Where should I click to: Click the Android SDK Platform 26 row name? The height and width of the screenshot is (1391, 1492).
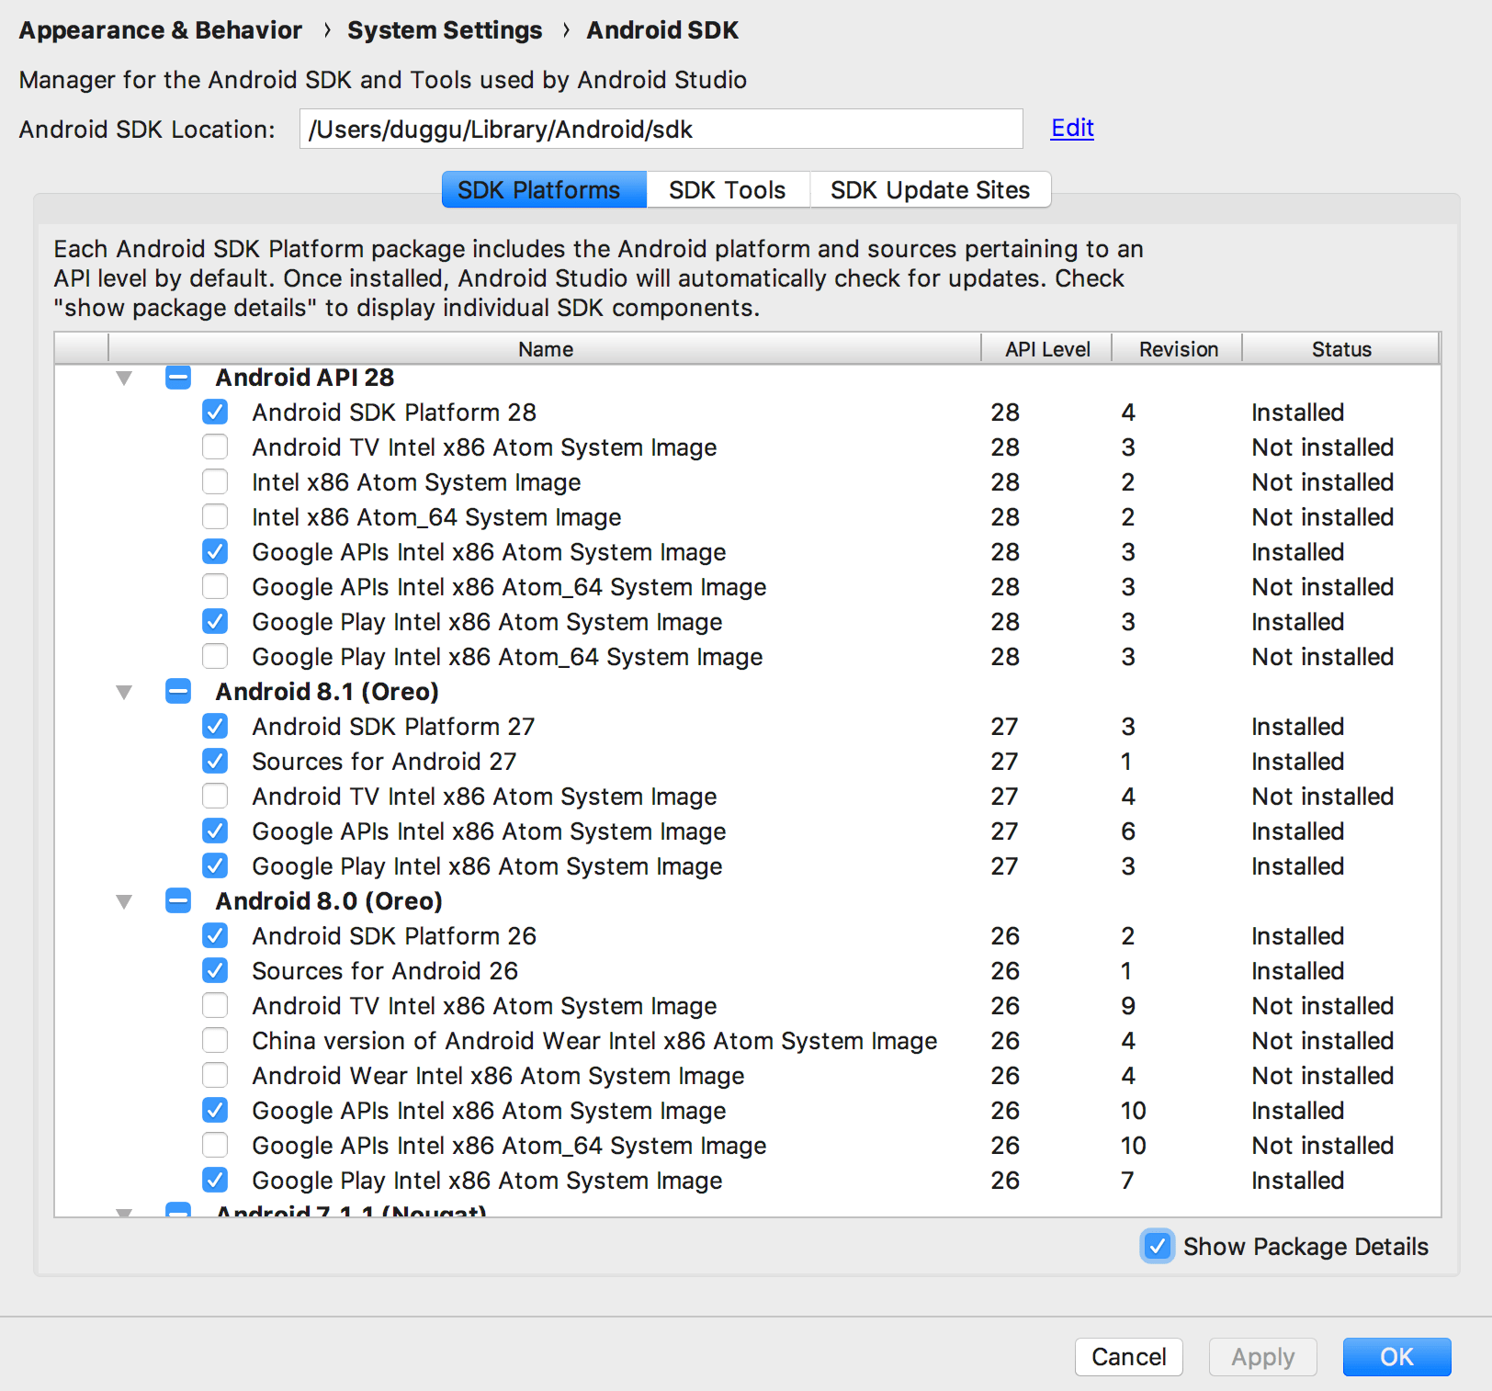[x=394, y=936]
